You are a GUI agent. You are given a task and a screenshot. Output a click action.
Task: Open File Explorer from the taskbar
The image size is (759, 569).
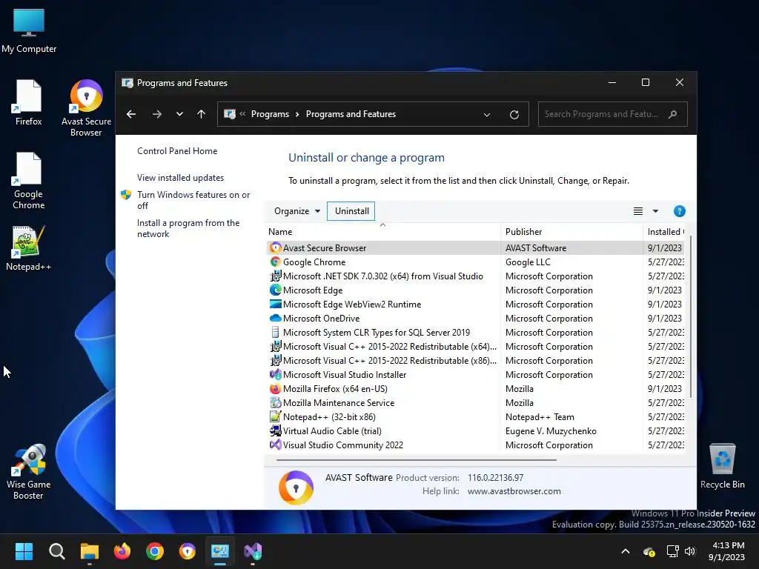[x=90, y=551]
